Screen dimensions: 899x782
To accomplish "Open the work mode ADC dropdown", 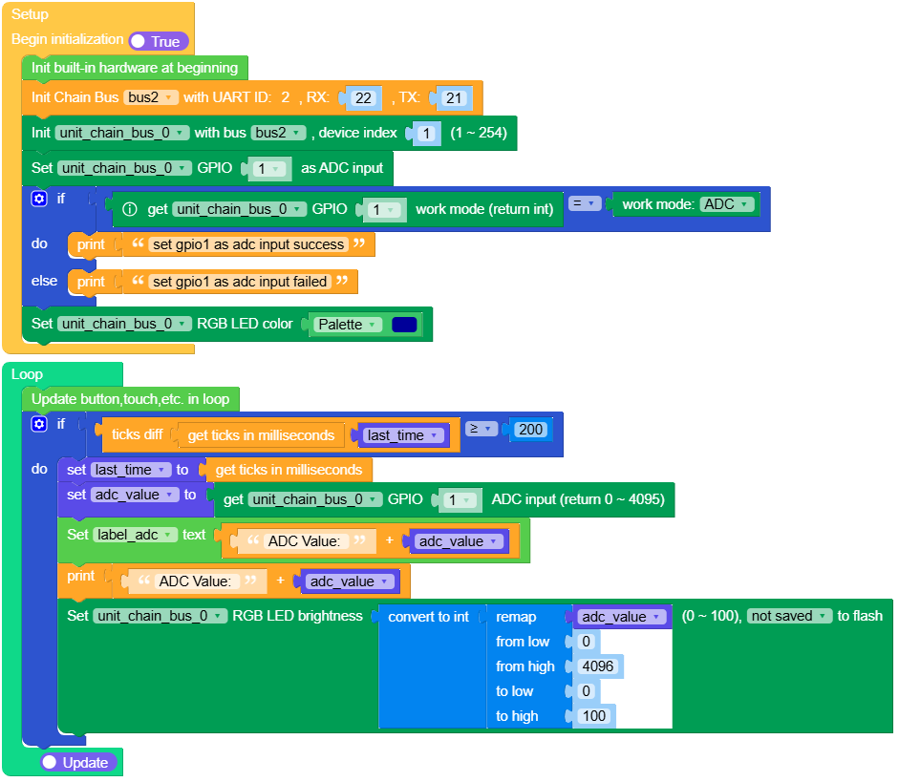I will click(725, 203).
